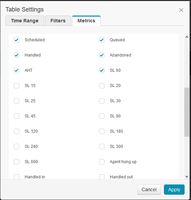Image resolution: width=191 pixels, height=200 pixels.
Task: Apply the table settings
Action: [x=174, y=190]
